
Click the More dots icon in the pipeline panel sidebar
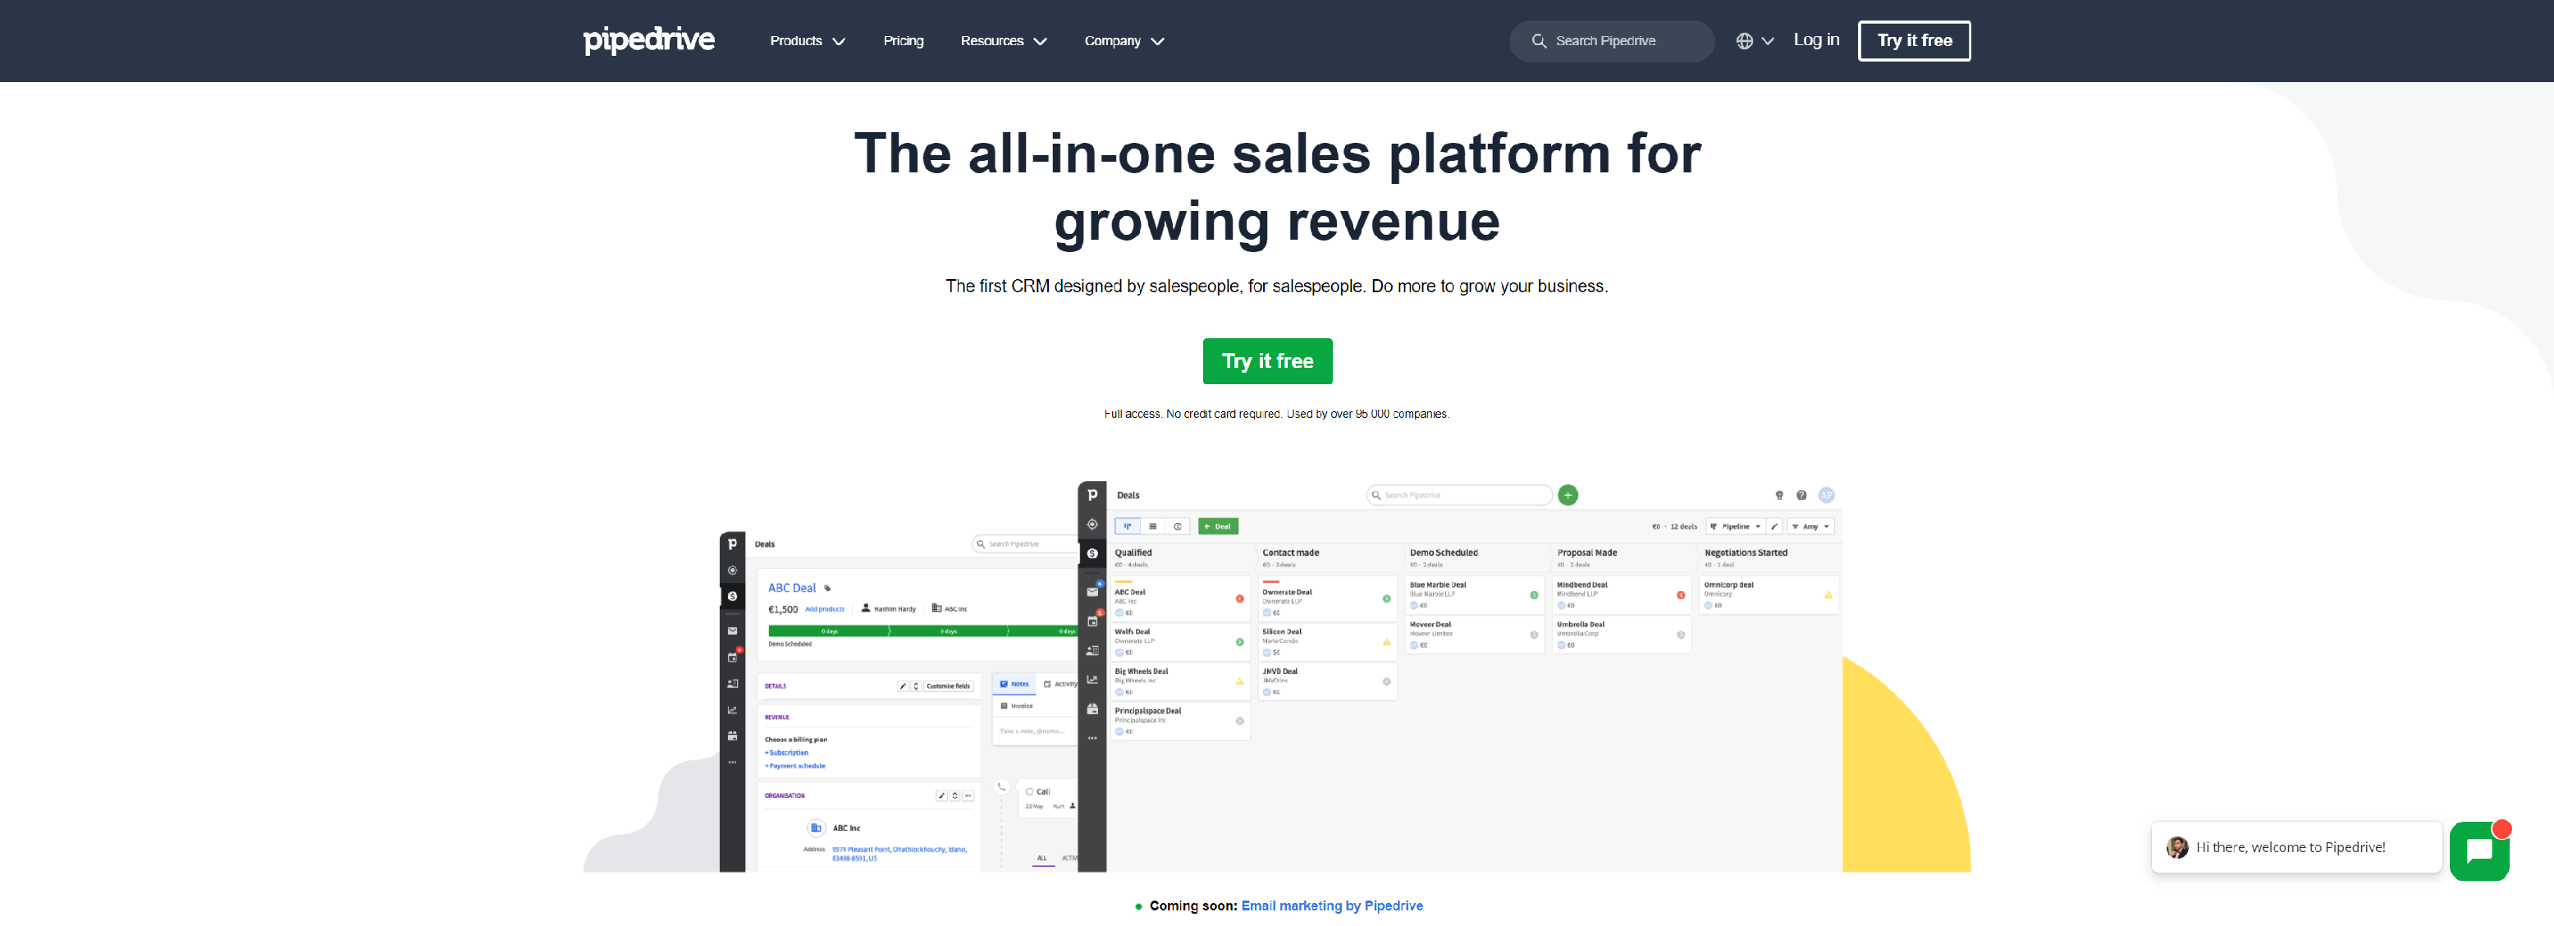point(1092,738)
